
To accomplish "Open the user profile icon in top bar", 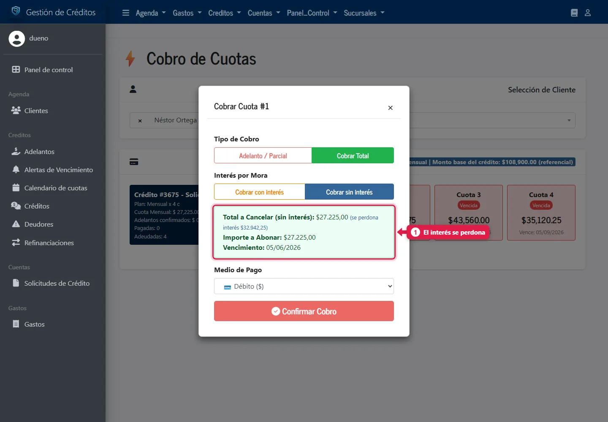I will pos(588,13).
